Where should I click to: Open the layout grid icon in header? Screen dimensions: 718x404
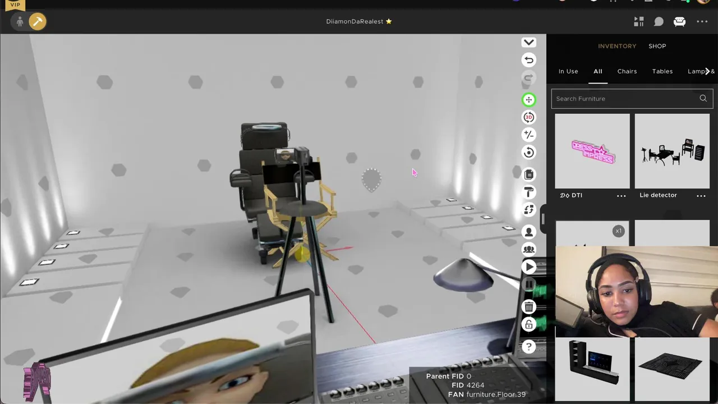[x=639, y=21]
